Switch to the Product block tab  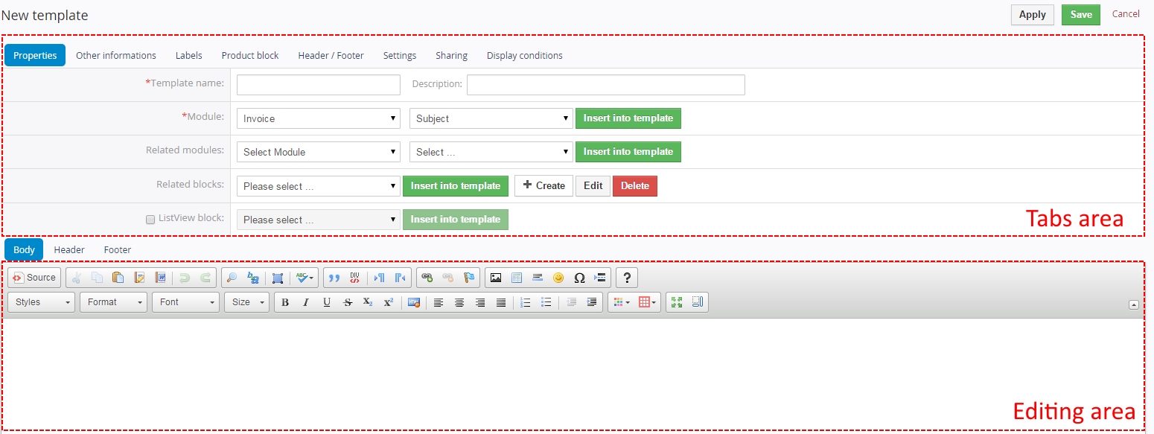click(250, 56)
